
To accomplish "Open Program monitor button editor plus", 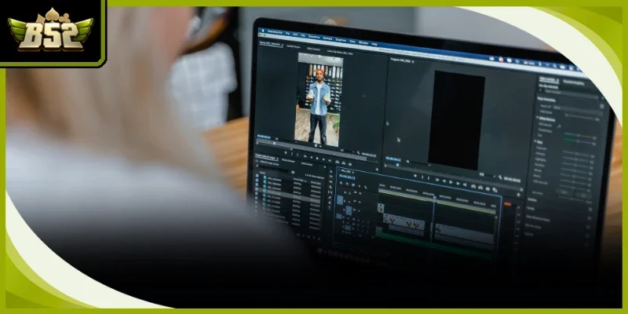I will pos(518,195).
